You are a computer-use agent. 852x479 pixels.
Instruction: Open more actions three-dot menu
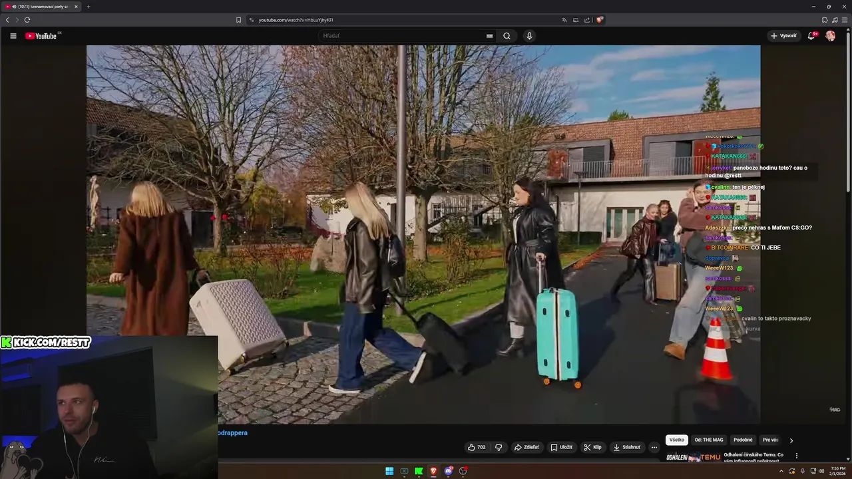coord(654,447)
